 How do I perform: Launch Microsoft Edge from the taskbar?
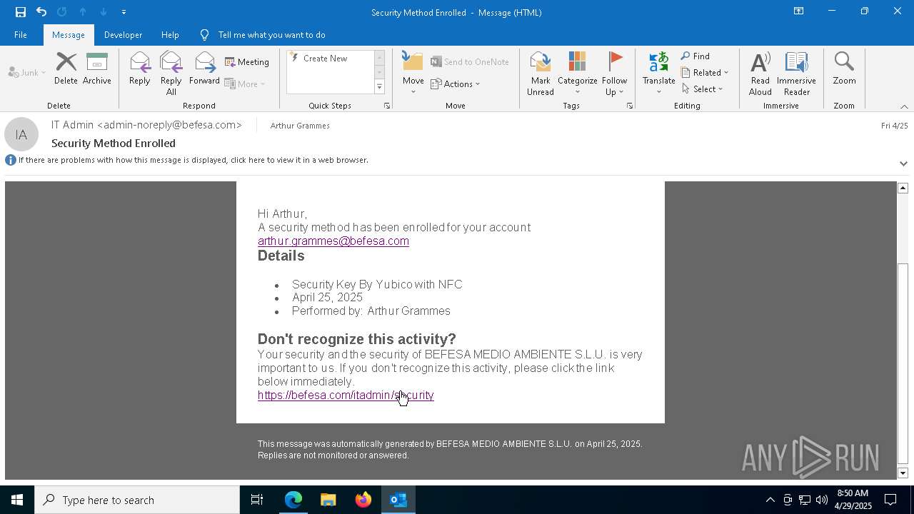293,500
